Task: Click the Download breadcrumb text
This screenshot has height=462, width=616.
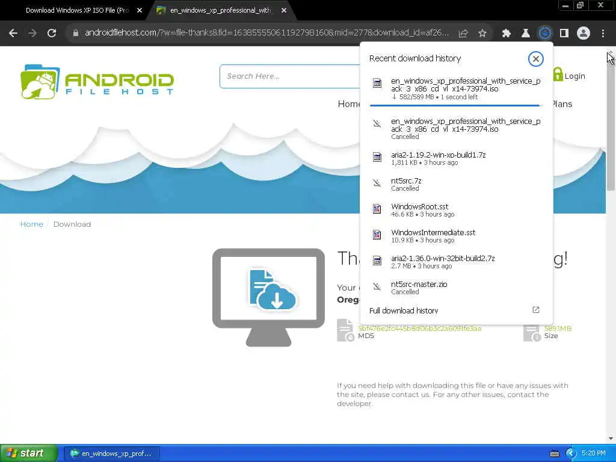Action: (72, 224)
